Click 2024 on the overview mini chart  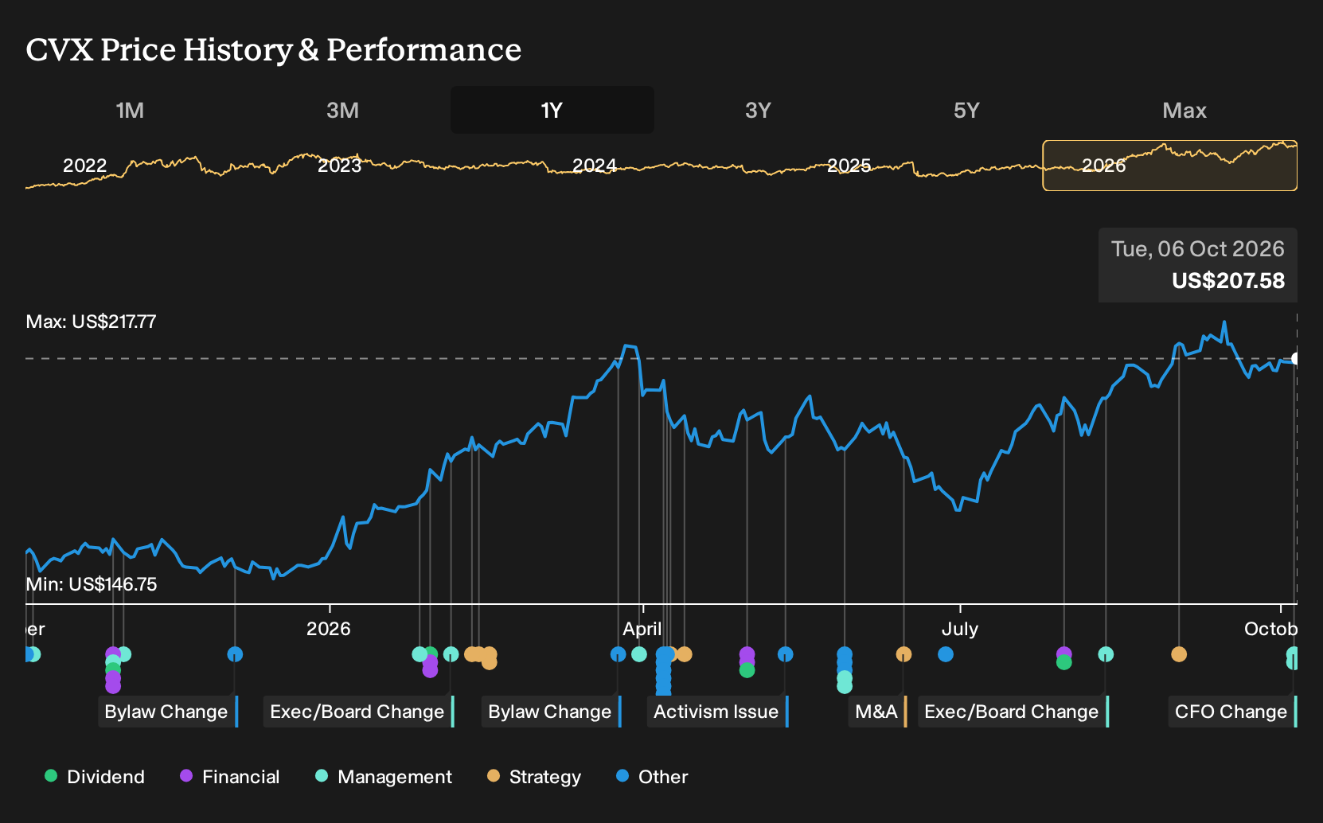pos(595,166)
